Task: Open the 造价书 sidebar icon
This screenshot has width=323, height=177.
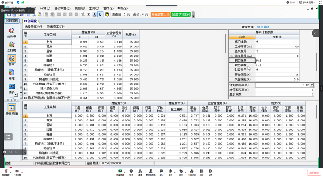Action: [11, 33]
